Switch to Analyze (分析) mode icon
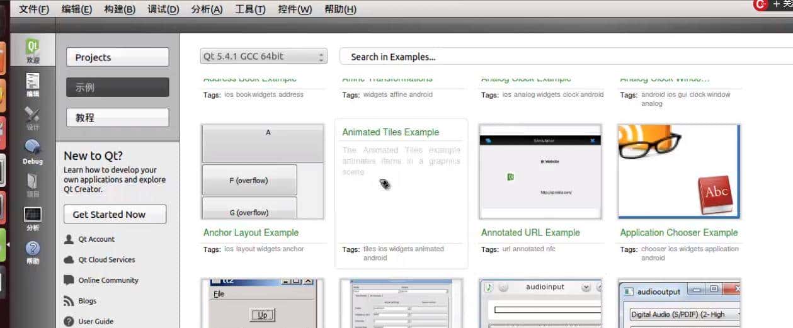Screen dimensions: 793x328 [x=33, y=218]
